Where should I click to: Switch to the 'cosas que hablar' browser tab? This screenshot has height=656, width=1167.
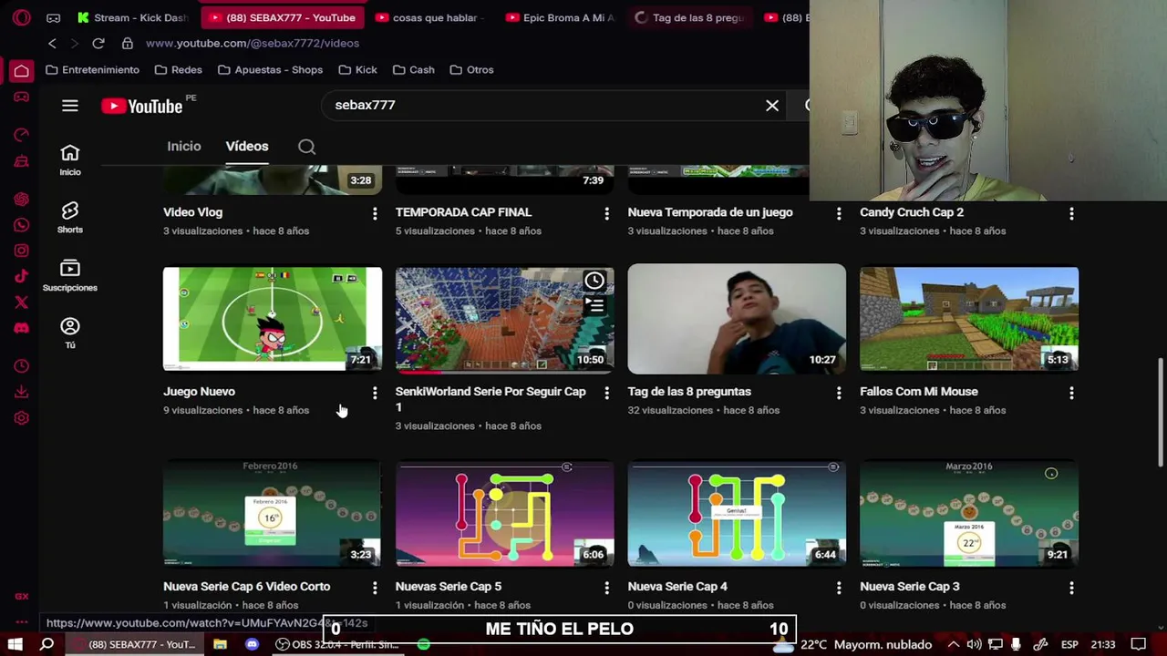click(429, 17)
